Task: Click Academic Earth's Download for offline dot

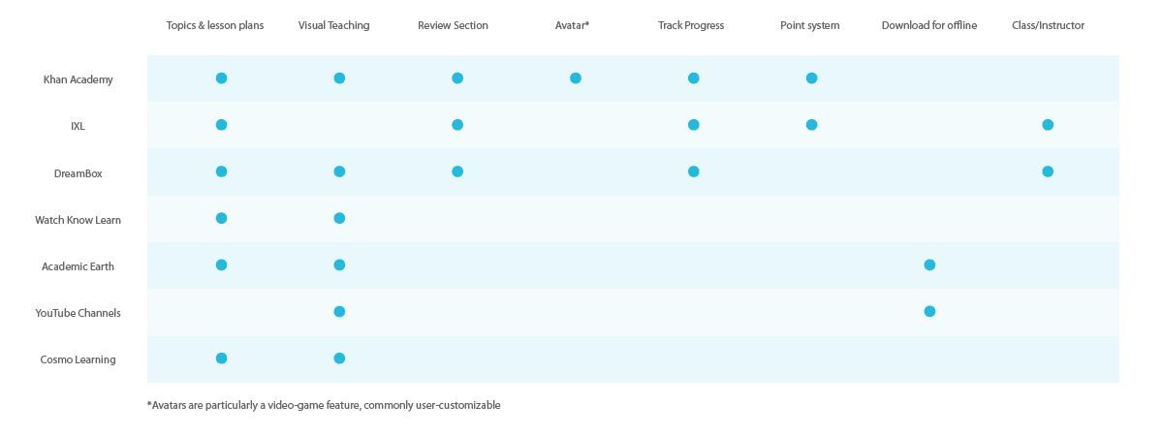Action: coord(929,265)
